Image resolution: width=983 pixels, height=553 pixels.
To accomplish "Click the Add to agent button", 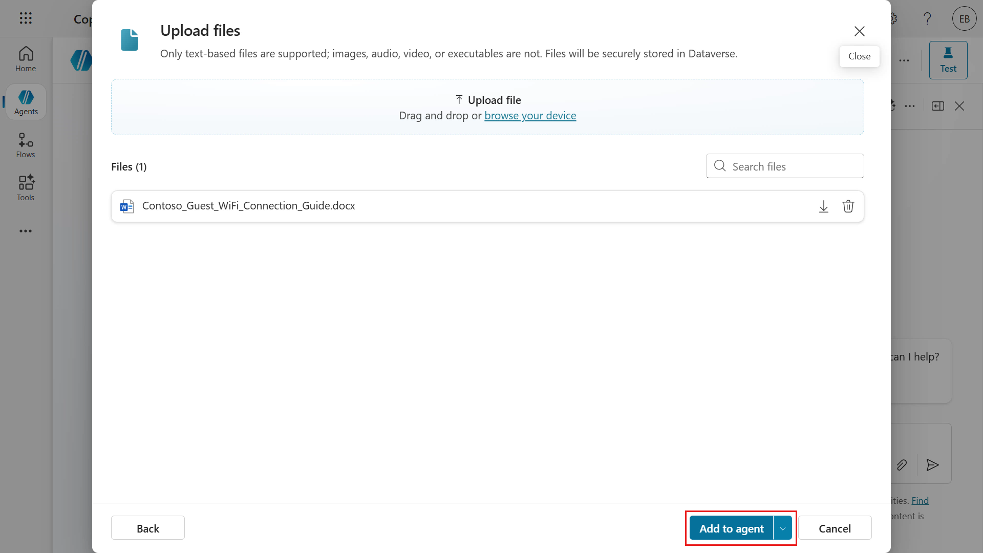I will point(731,528).
